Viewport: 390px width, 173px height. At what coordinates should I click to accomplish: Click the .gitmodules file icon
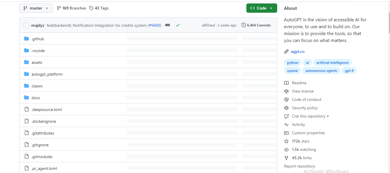click(x=26, y=157)
